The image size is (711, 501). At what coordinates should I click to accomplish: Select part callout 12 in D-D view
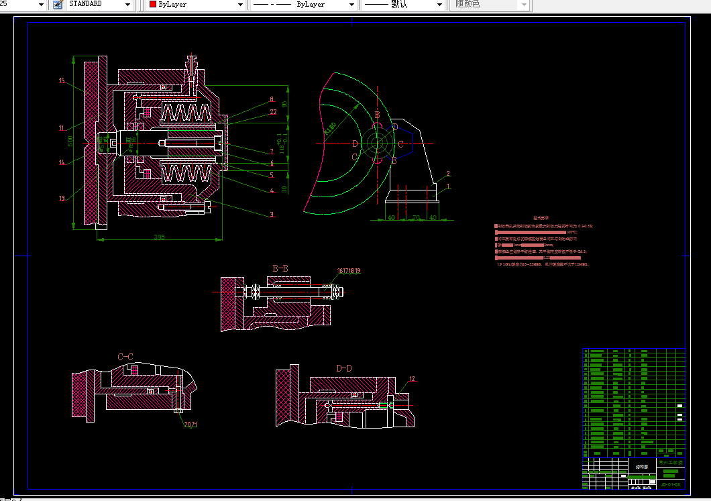[x=413, y=380]
